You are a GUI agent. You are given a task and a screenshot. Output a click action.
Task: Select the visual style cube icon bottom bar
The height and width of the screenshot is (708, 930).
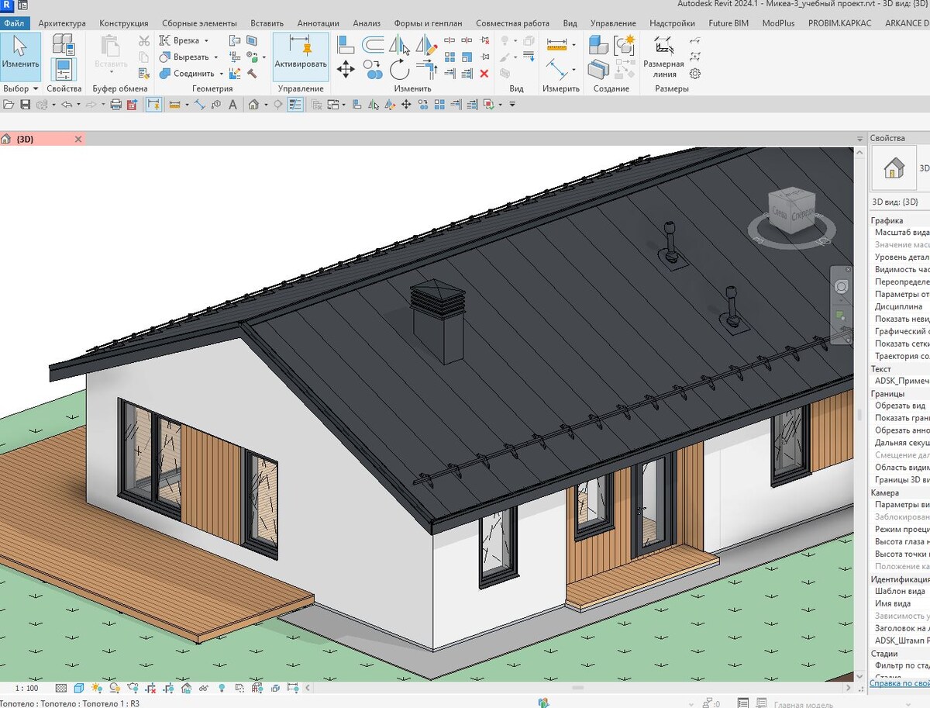(x=79, y=687)
